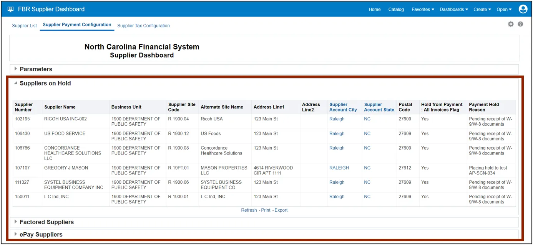Click the help question mark icon
The image size is (533, 245).
pyautogui.click(x=520, y=24)
